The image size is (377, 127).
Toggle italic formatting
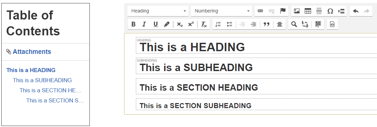tap(144, 24)
